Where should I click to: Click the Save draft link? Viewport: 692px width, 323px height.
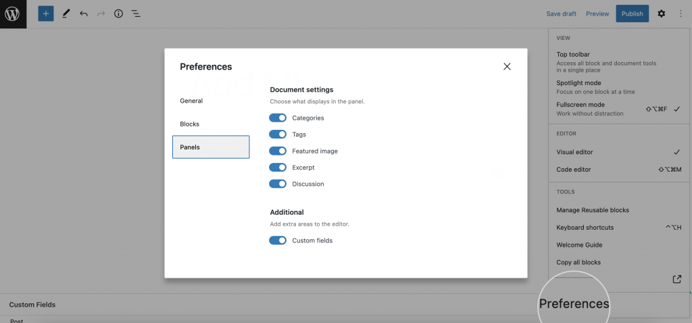562,14
